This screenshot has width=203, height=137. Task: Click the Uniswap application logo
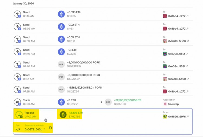[x=165, y=104]
